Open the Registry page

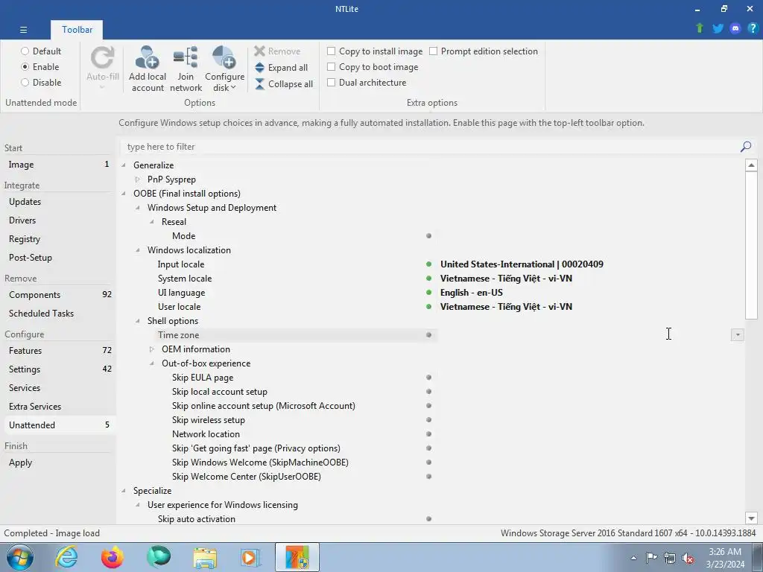click(x=58, y=239)
